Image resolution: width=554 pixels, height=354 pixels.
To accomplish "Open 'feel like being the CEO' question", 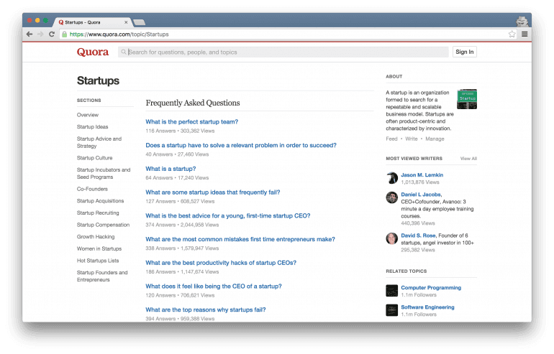I will (x=214, y=287).
